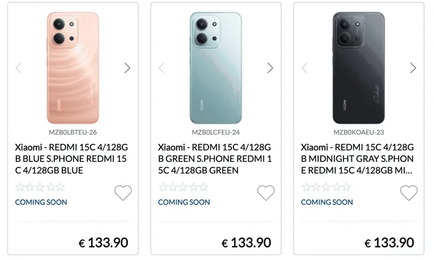Click left arrow on Midnight Gray phone
The image size is (434, 260).
tap(304, 68)
